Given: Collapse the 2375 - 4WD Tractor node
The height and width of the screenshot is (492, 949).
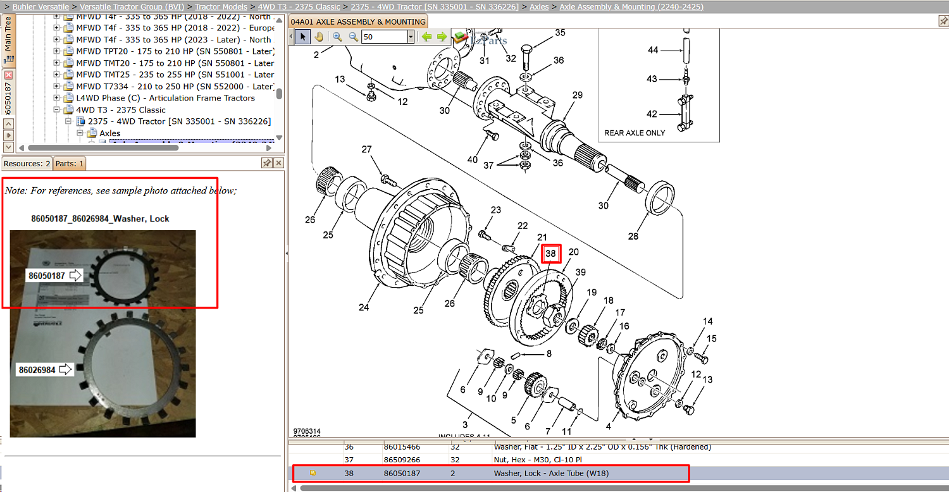Looking at the screenshot, I should [68, 121].
